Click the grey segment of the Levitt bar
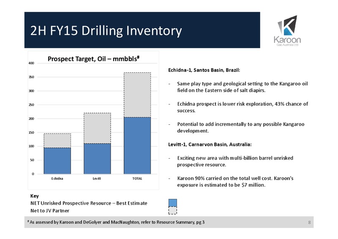The height and width of the screenshot is (239, 338). tap(97, 128)
